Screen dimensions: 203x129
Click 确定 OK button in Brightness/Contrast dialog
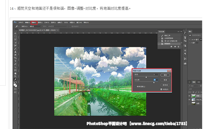165,75
